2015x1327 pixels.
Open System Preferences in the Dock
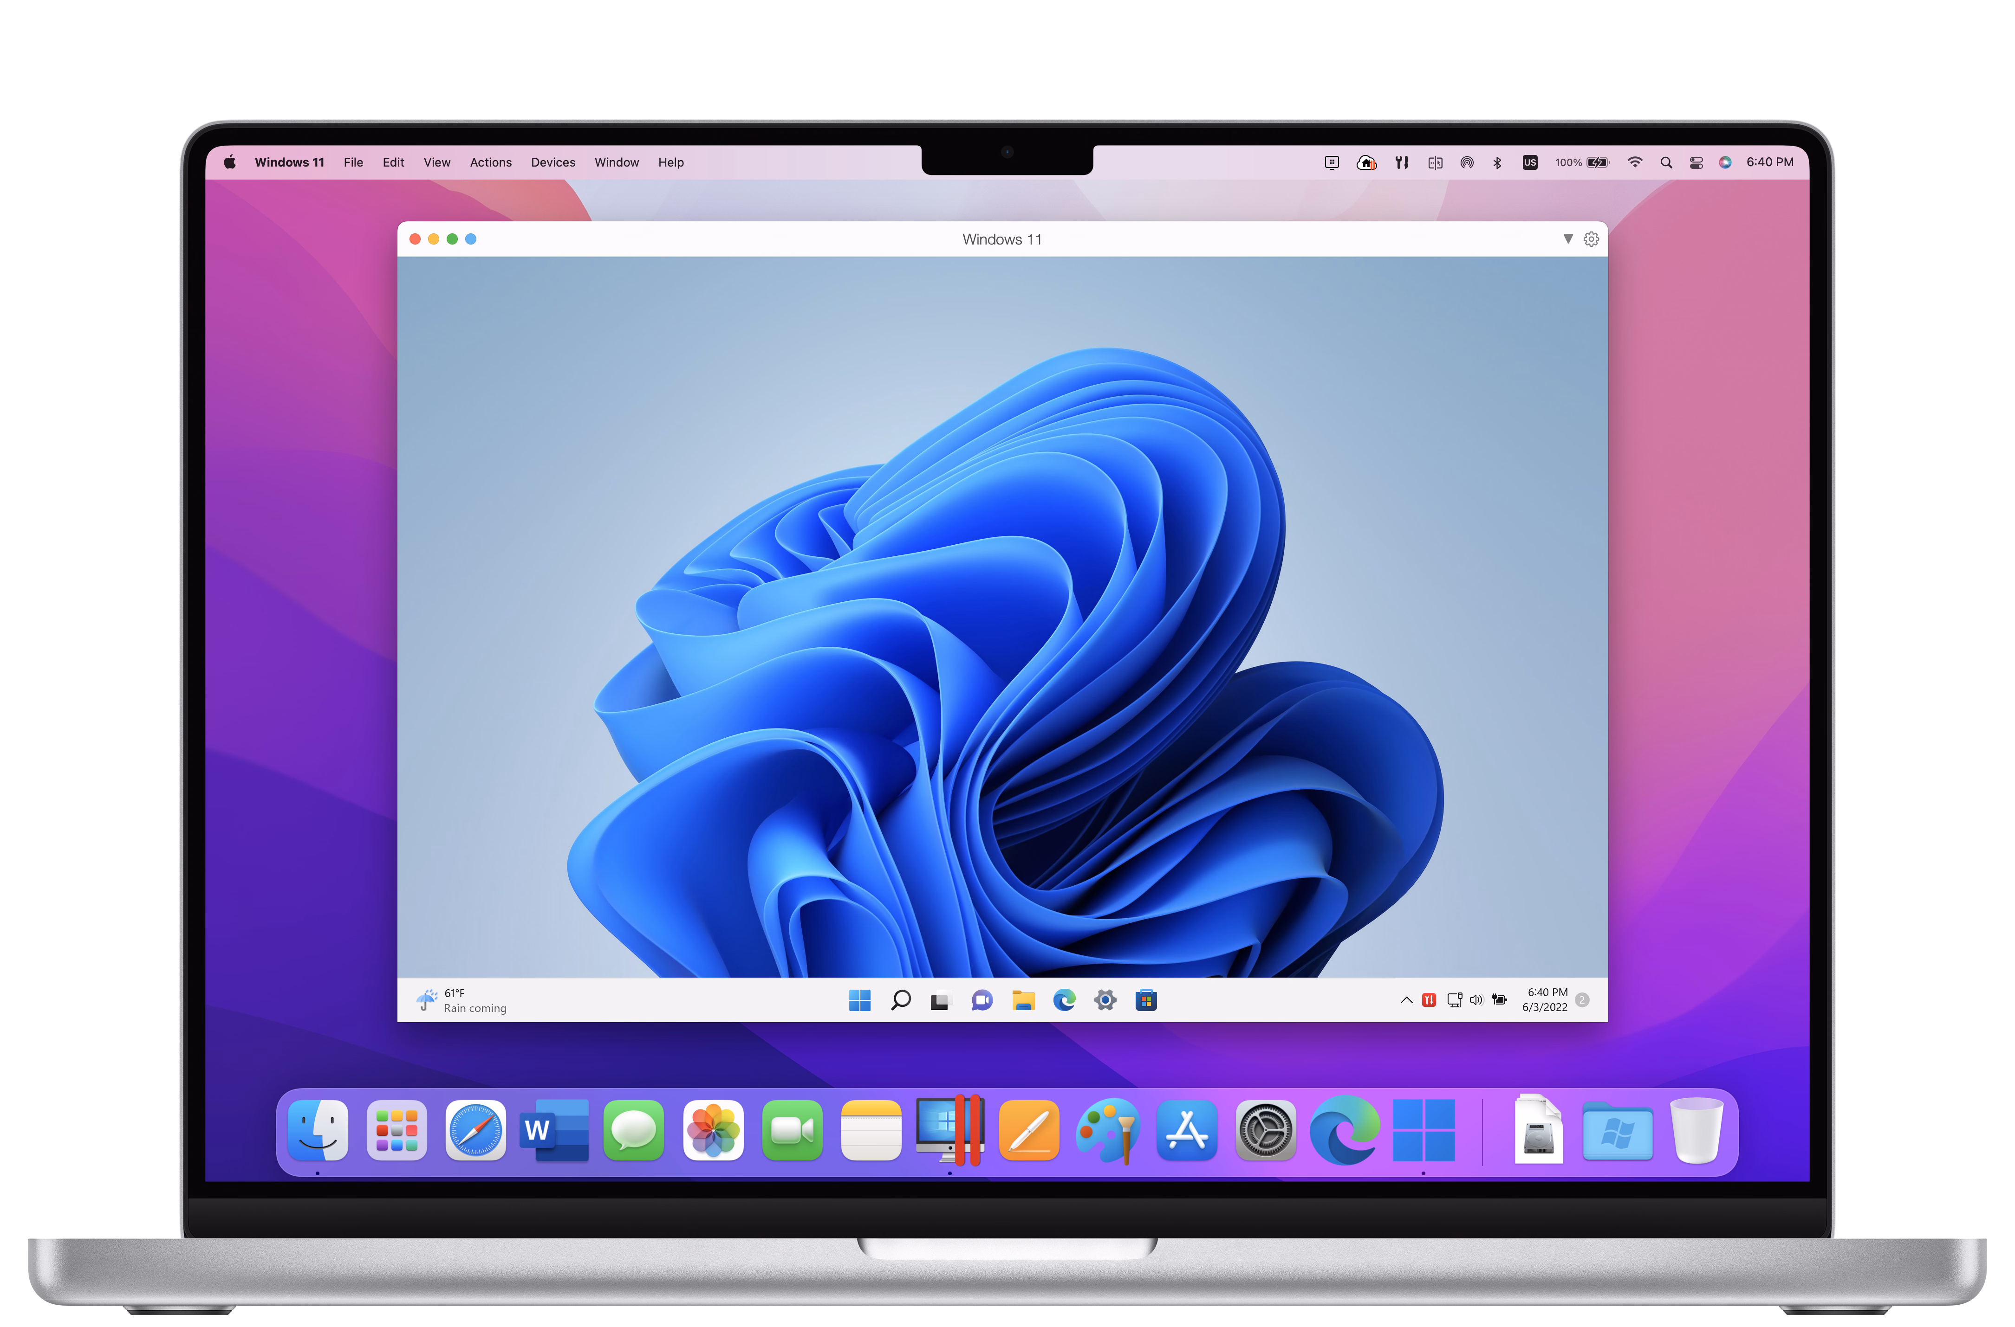pyautogui.click(x=1266, y=1131)
